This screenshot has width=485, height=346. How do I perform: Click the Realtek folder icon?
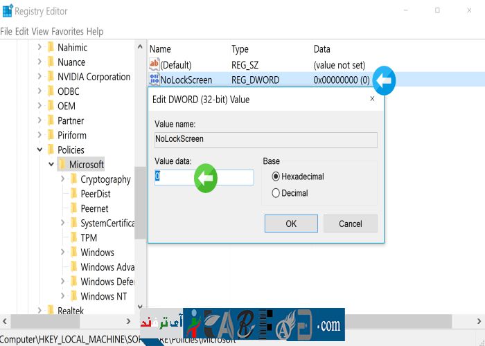point(51,311)
